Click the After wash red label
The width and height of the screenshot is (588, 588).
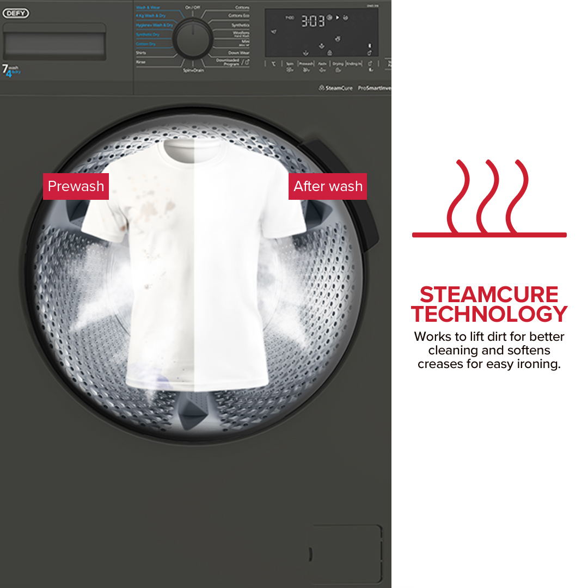point(328,186)
